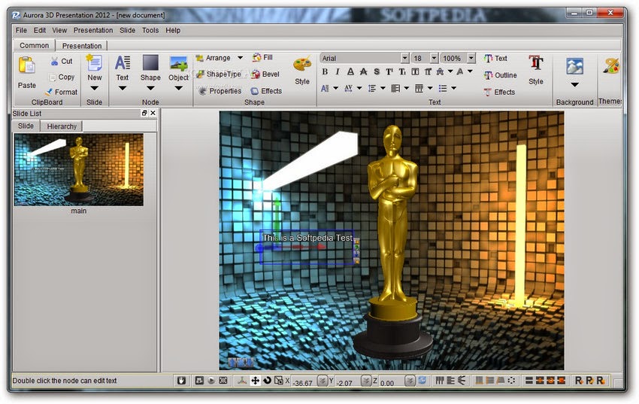The width and height of the screenshot is (639, 404).
Task: Toggle italic formatting
Action: (x=338, y=71)
